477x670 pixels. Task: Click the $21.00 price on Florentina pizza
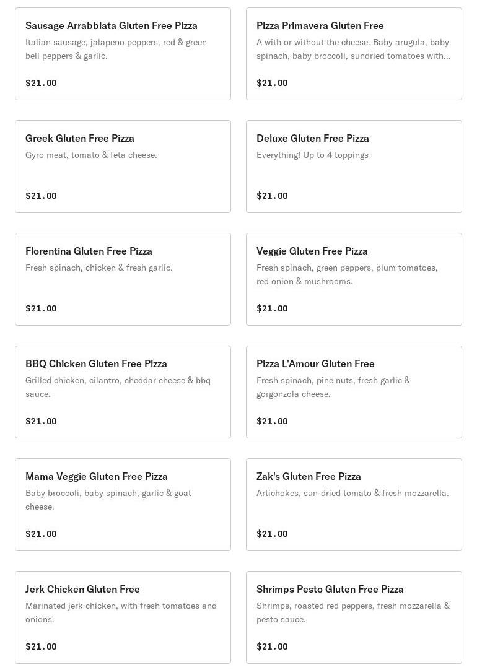pos(41,308)
